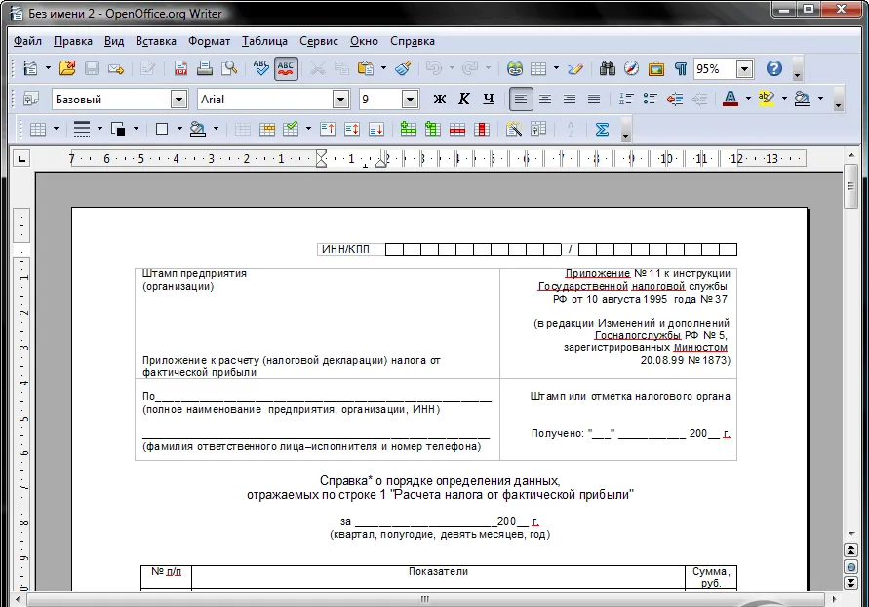Open the Формат menu

pyautogui.click(x=209, y=41)
